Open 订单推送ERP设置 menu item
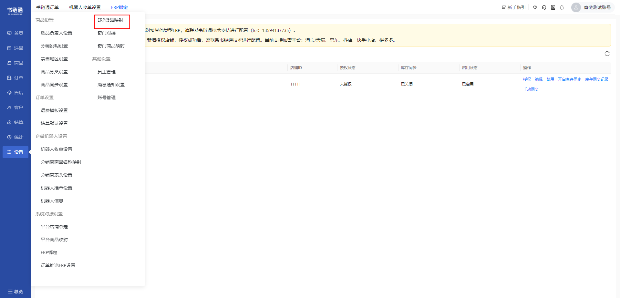 click(58, 265)
